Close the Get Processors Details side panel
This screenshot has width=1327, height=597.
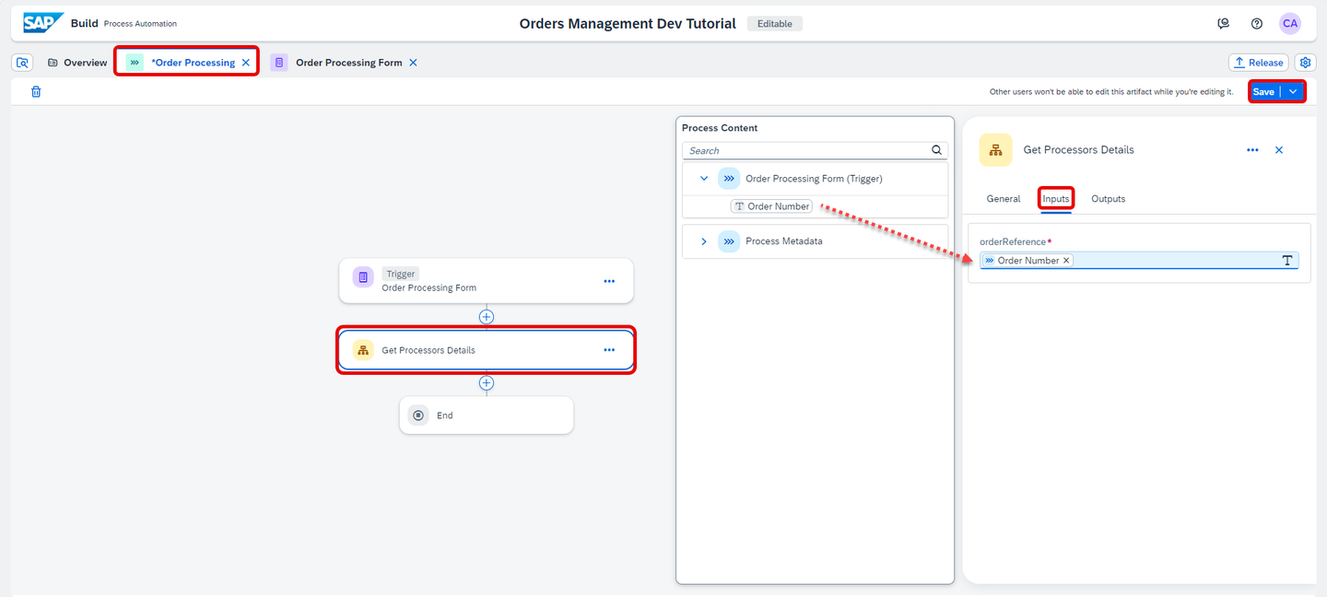click(1279, 149)
